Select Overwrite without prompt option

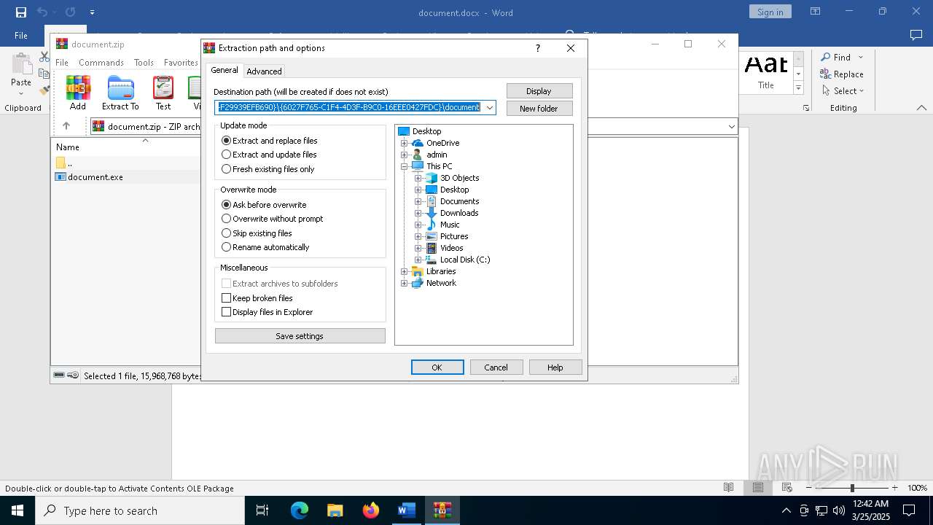(x=273, y=219)
